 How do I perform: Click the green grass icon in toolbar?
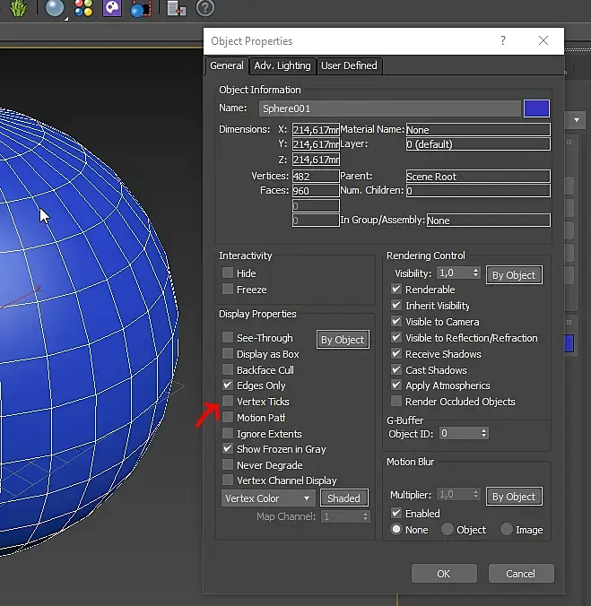click(16, 9)
